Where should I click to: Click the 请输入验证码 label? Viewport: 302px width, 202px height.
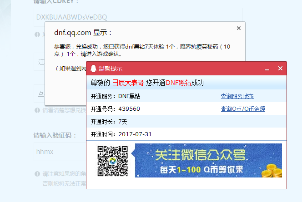tap(55, 135)
